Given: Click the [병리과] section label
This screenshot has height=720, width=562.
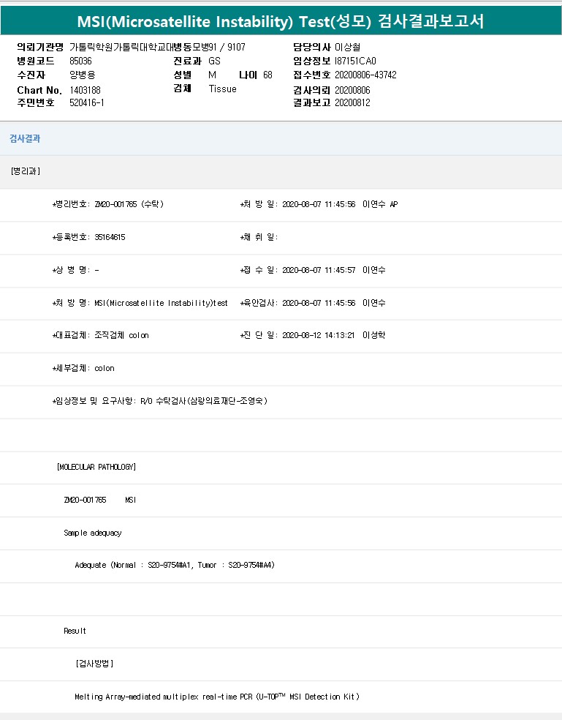Looking at the screenshot, I should [26, 171].
